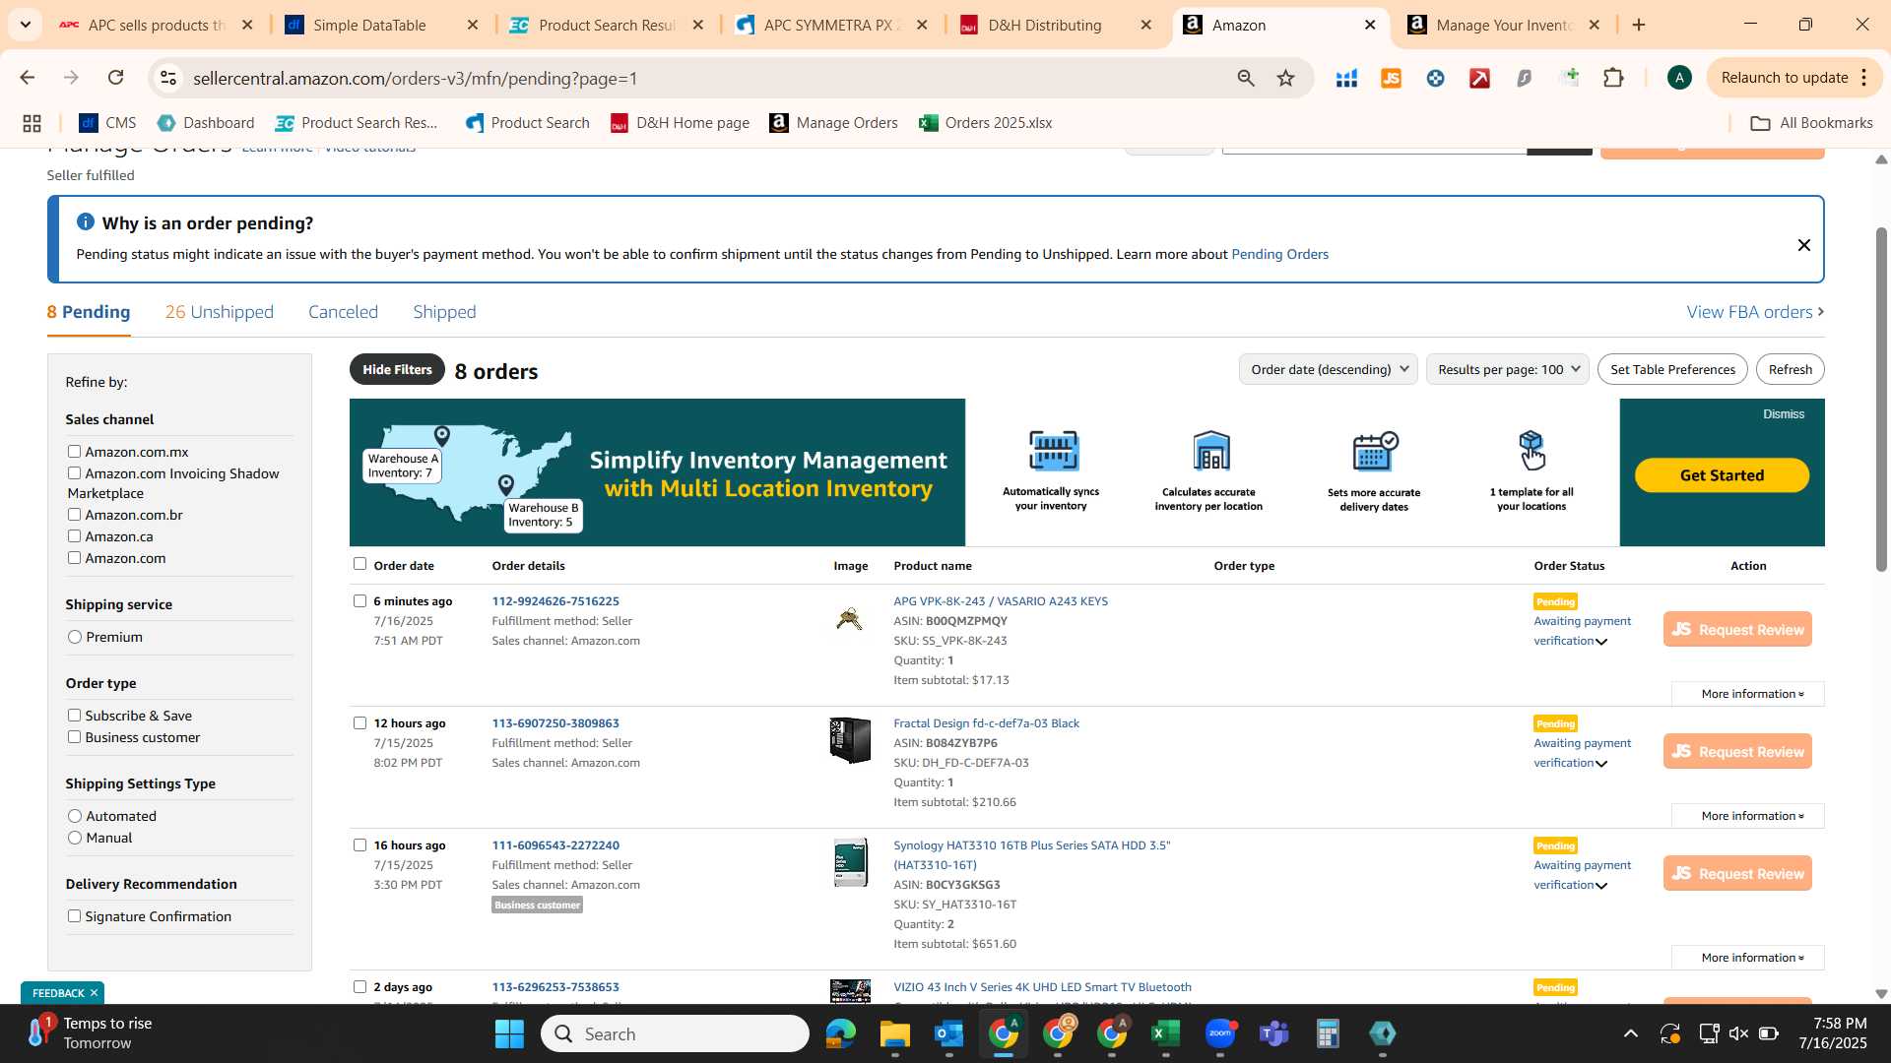Screen dimensions: 1891x1063
Task: Click Get Started on inventory banner
Action: (1722, 475)
